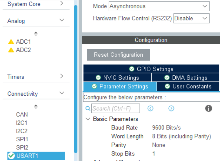Screen dimensions: 220x161
Task: Go to next search result arrow
Action: pyautogui.click(x=171, y=108)
